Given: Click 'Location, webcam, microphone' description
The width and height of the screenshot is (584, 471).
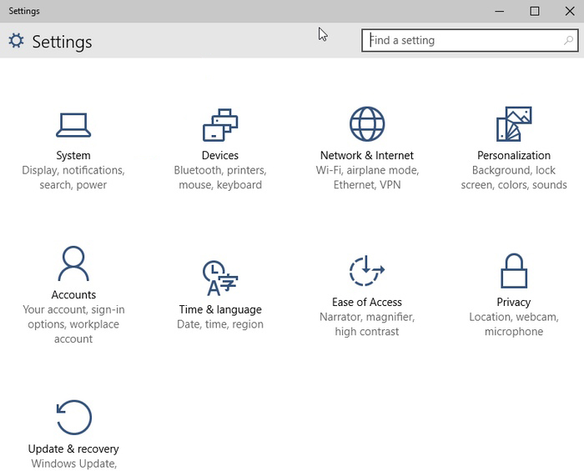Looking at the screenshot, I should [x=514, y=324].
